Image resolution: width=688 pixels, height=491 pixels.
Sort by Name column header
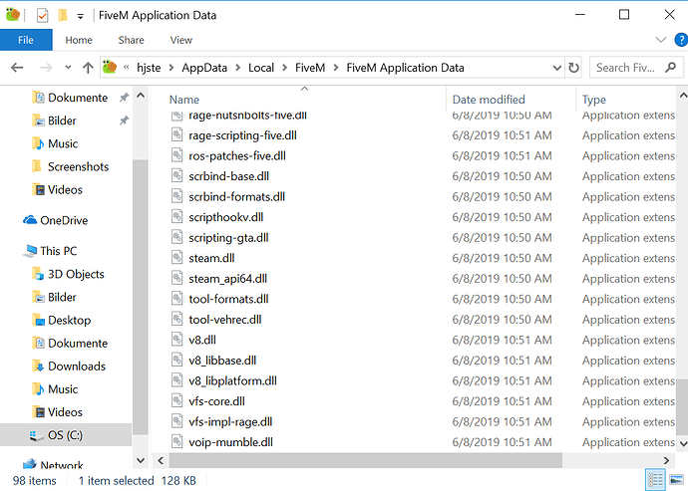[184, 100]
